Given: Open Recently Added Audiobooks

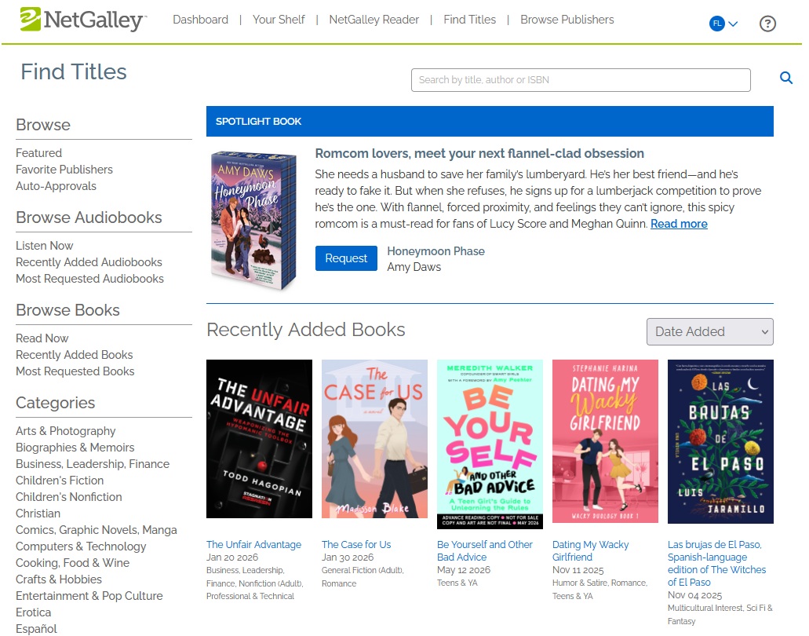Looking at the screenshot, I should click(89, 262).
